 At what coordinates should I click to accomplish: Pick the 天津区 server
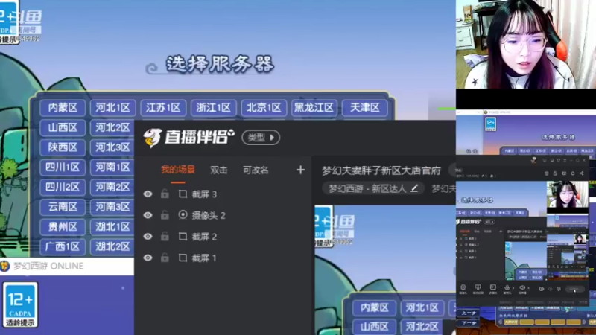click(x=364, y=107)
